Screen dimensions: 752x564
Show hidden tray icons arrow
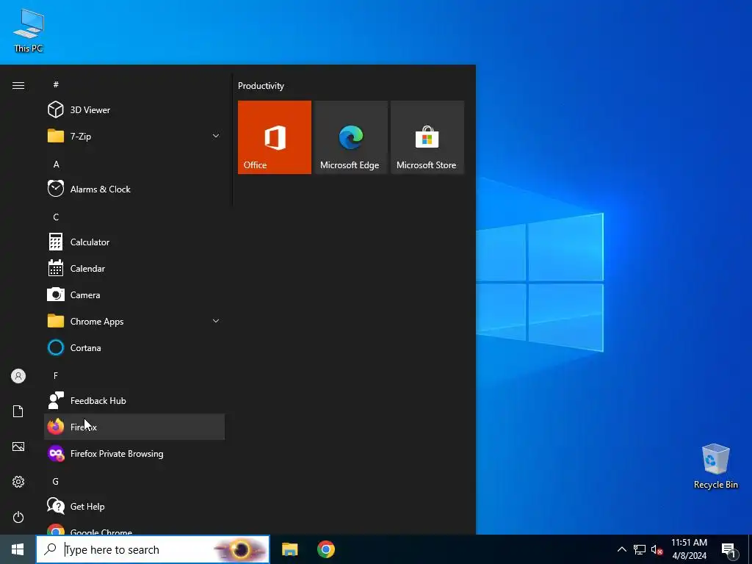(621, 549)
